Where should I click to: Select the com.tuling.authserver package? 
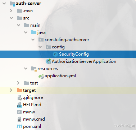[67, 40]
